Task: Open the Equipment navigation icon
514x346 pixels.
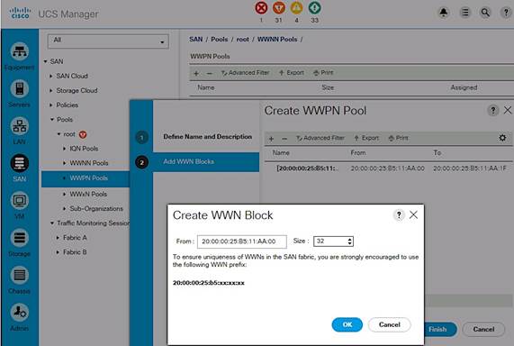Action: (19, 51)
